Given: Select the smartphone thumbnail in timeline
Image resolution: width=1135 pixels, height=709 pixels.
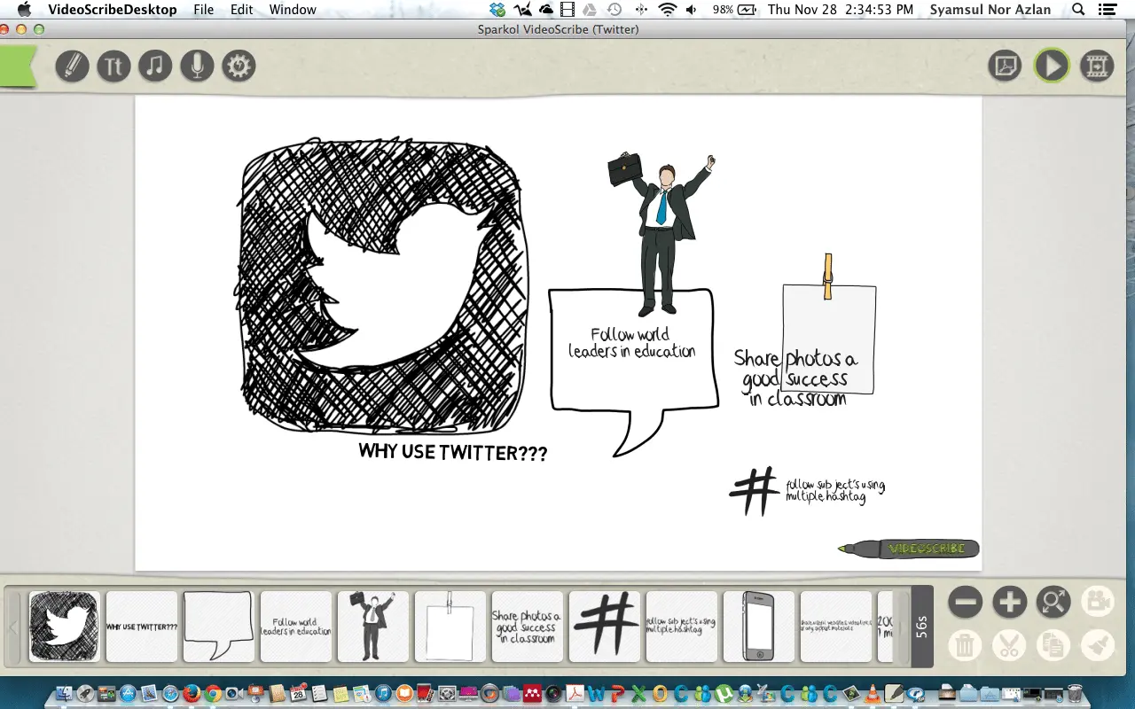Looking at the screenshot, I should pos(759,627).
